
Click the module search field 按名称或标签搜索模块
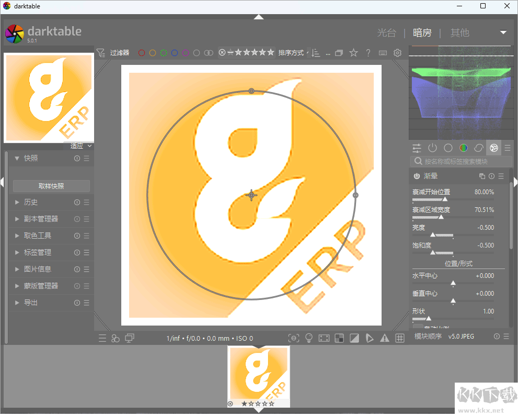(x=461, y=161)
